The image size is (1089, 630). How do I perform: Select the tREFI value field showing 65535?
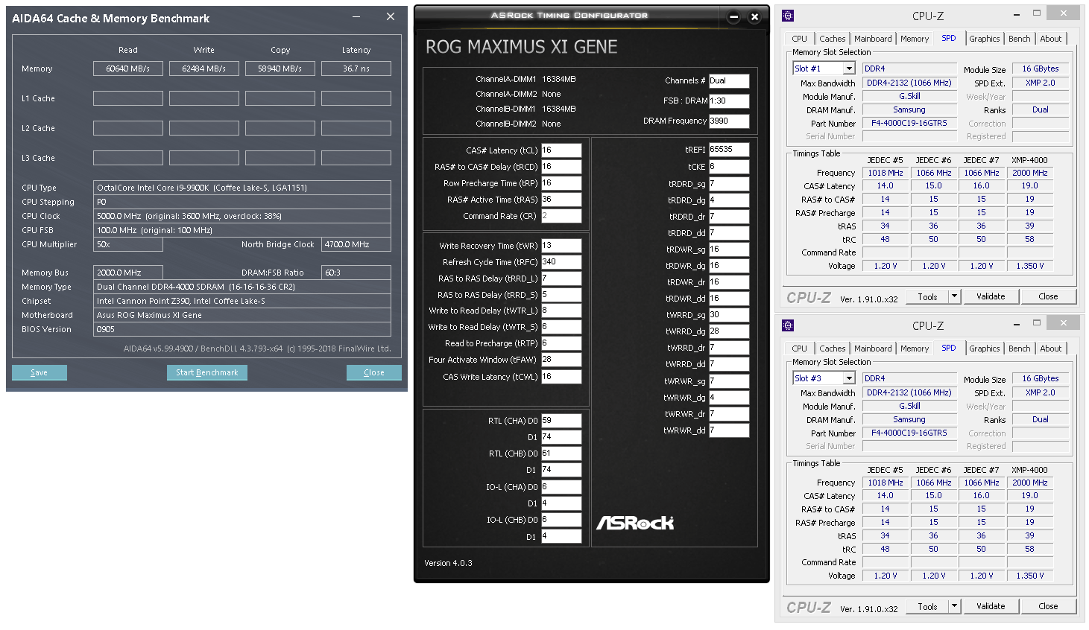[x=728, y=150]
